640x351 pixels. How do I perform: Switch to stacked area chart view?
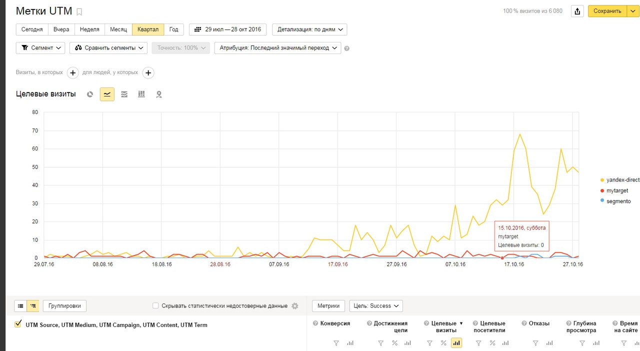pyautogui.click(x=124, y=94)
